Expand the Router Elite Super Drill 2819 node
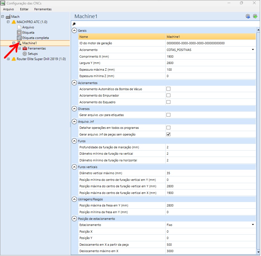The width and height of the screenshot is (261, 256). tap(8, 59)
